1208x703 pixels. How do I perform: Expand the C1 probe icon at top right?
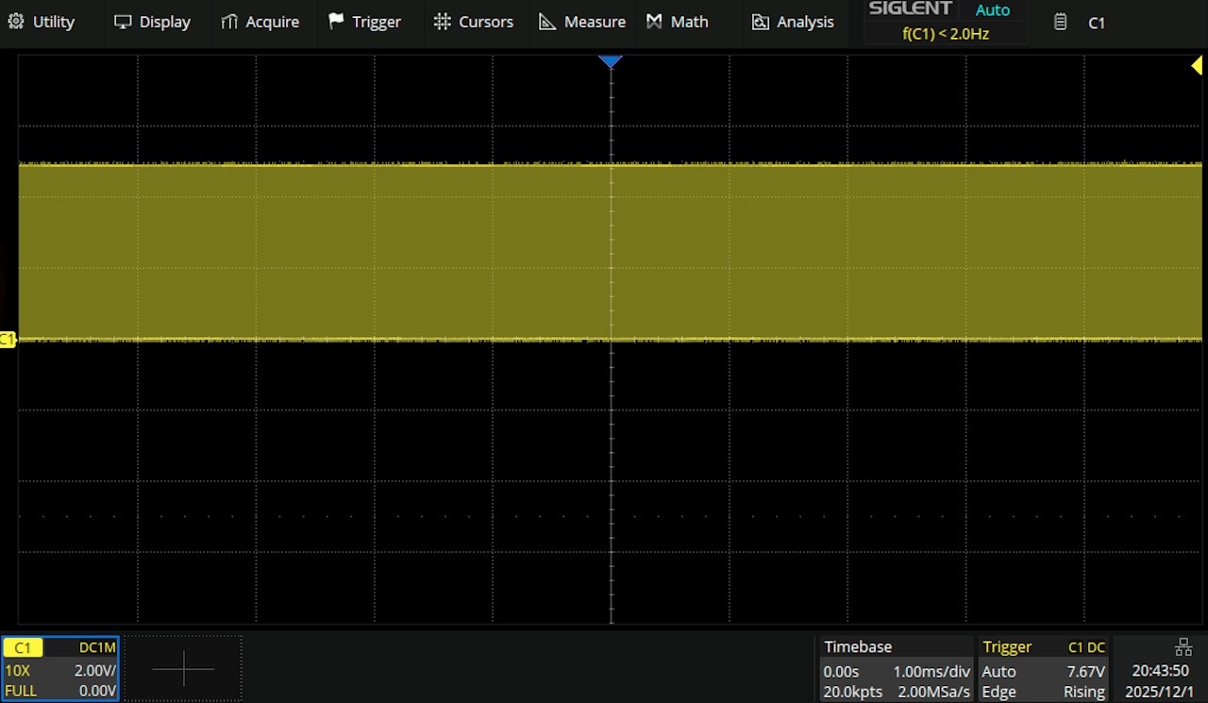1061,23
